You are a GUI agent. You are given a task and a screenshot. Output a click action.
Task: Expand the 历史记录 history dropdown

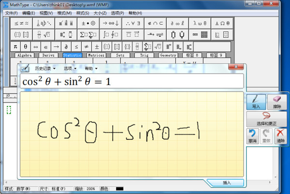click(45, 69)
